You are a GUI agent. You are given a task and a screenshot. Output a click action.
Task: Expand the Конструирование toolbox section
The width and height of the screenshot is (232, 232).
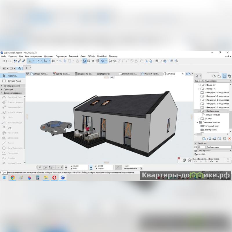point(12,86)
